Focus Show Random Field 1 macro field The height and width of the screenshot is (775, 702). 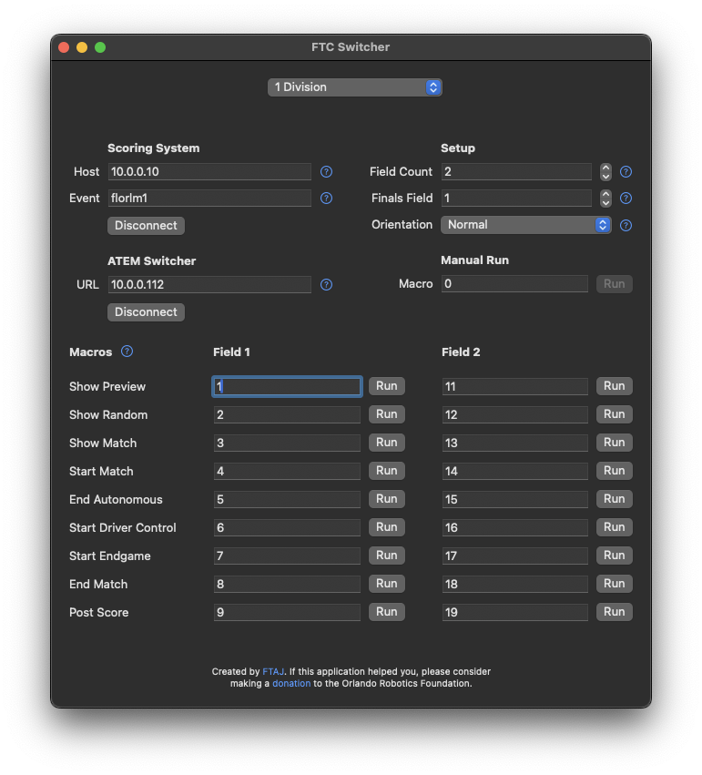coord(287,414)
